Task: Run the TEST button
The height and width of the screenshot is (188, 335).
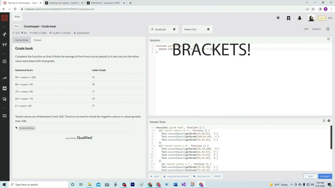Action: pyautogui.click(x=310, y=177)
